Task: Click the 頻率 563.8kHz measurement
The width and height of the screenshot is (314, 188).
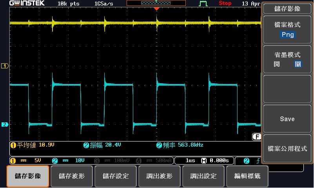Action: [180, 145]
